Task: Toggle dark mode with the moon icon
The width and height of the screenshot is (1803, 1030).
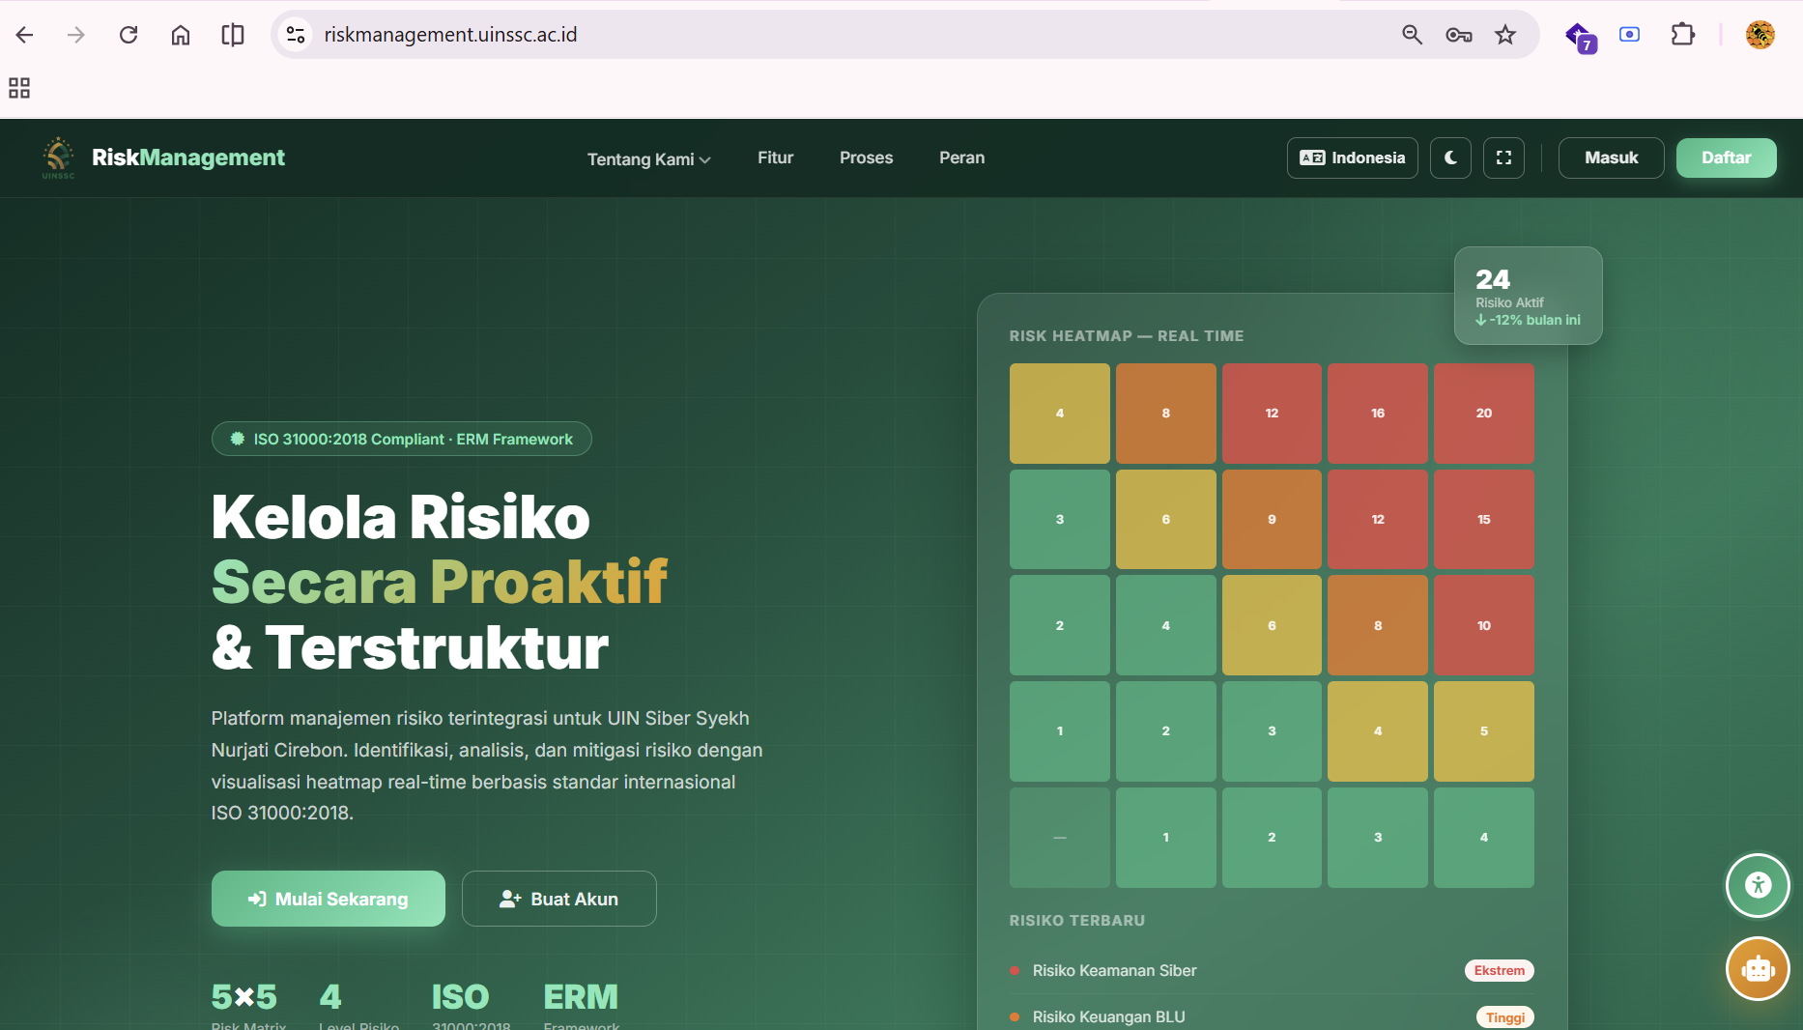Action: (x=1450, y=157)
